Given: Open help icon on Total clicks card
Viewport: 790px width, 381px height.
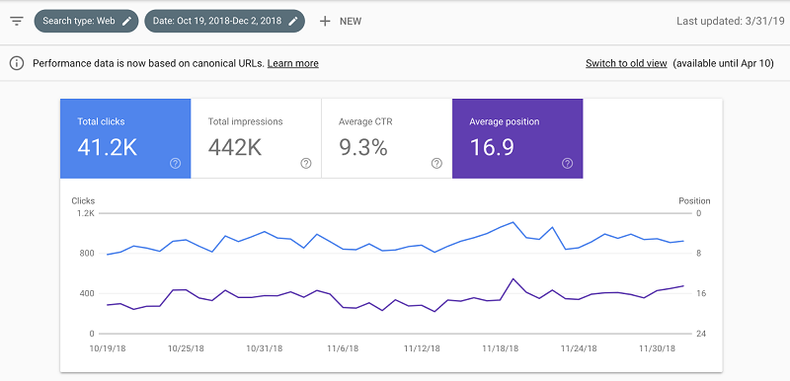Looking at the screenshot, I should [175, 163].
